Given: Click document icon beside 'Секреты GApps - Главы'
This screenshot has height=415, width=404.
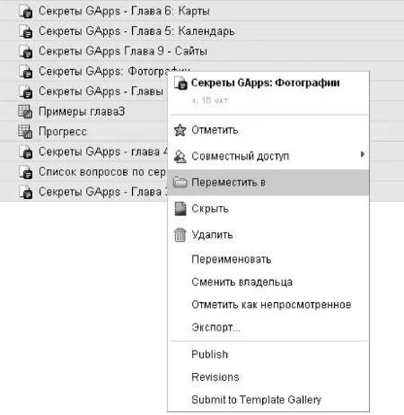Looking at the screenshot, I should (x=26, y=91).
